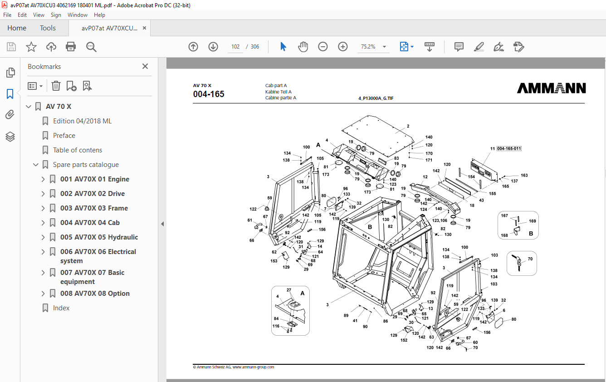
Task: Collapse the AV 70 X bookmark
Action: 29,107
